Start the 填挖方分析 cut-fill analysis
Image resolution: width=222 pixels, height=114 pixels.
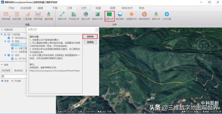(97, 16)
